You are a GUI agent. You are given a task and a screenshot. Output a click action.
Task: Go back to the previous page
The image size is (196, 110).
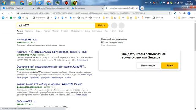pyautogui.click(x=3, y=13)
